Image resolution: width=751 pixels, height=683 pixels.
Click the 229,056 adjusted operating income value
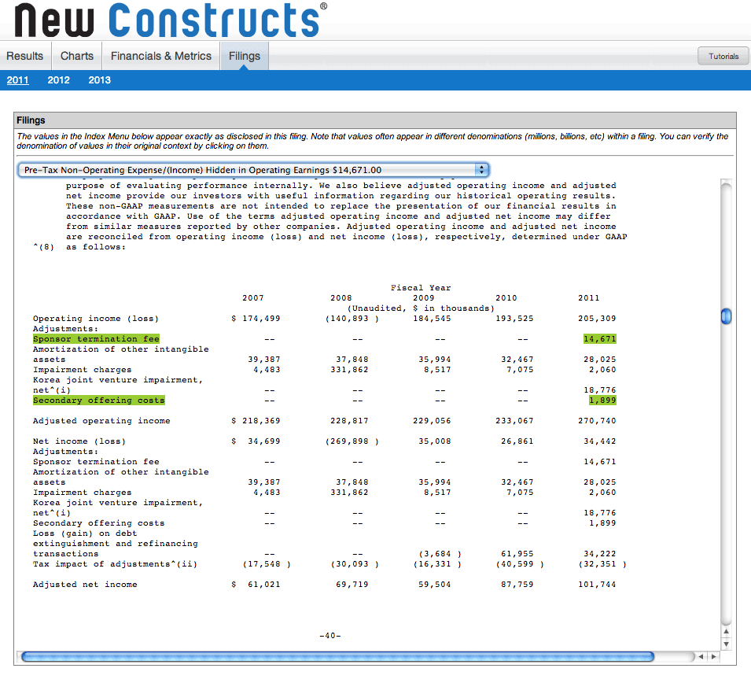point(432,421)
